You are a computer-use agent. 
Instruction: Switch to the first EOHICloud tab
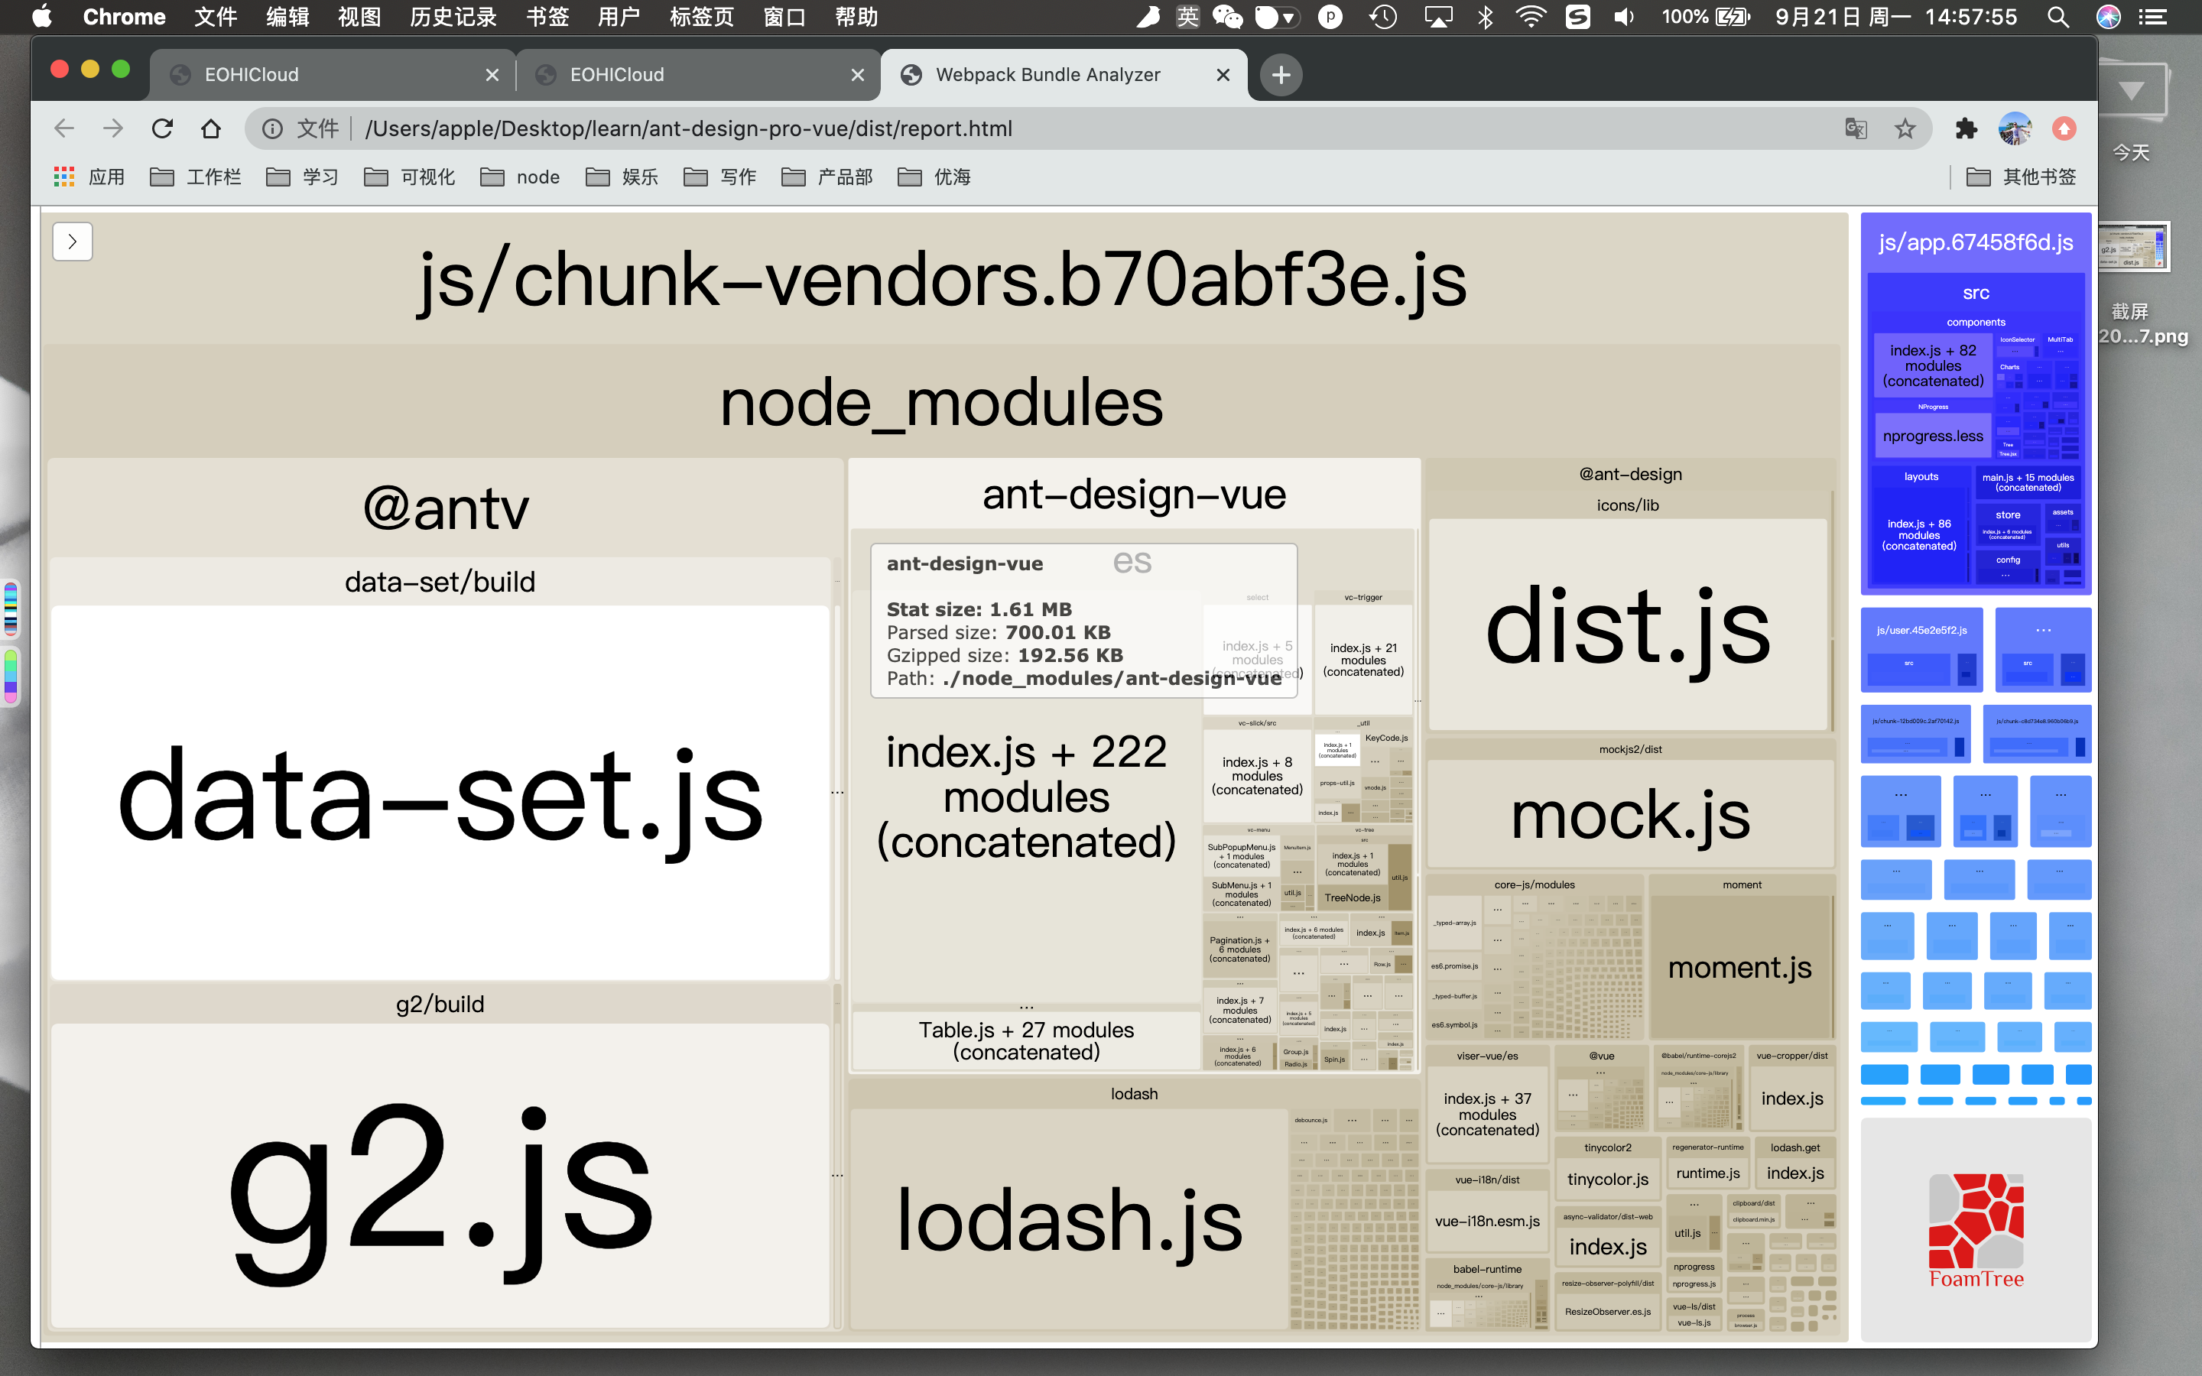pyautogui.click(x=333, y=75)
